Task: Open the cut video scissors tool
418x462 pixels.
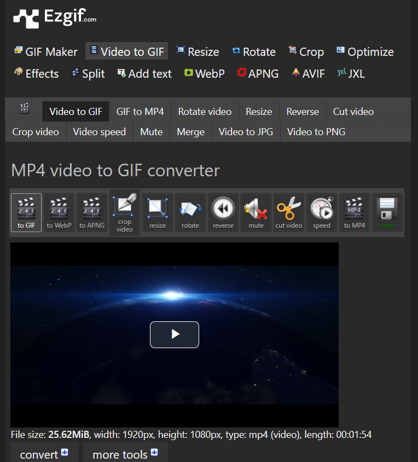Action: [x=289, y=212]
